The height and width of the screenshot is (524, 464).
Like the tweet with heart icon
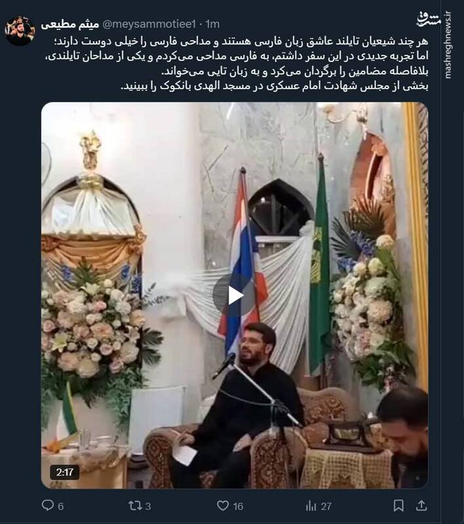click(x=223, y=505)
